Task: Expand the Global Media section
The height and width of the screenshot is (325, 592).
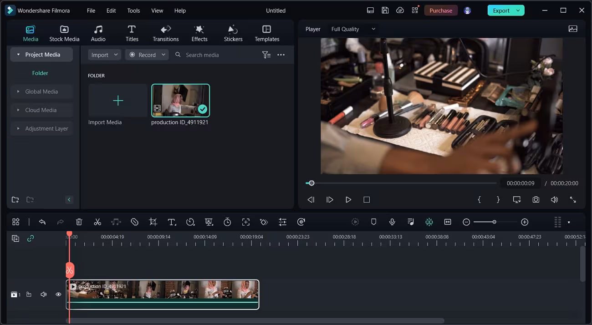Action: 41,91
